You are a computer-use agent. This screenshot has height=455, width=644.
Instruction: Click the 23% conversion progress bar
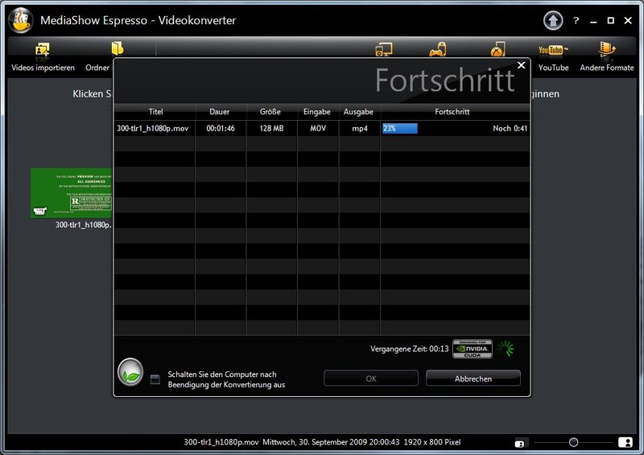coord(399,129)
